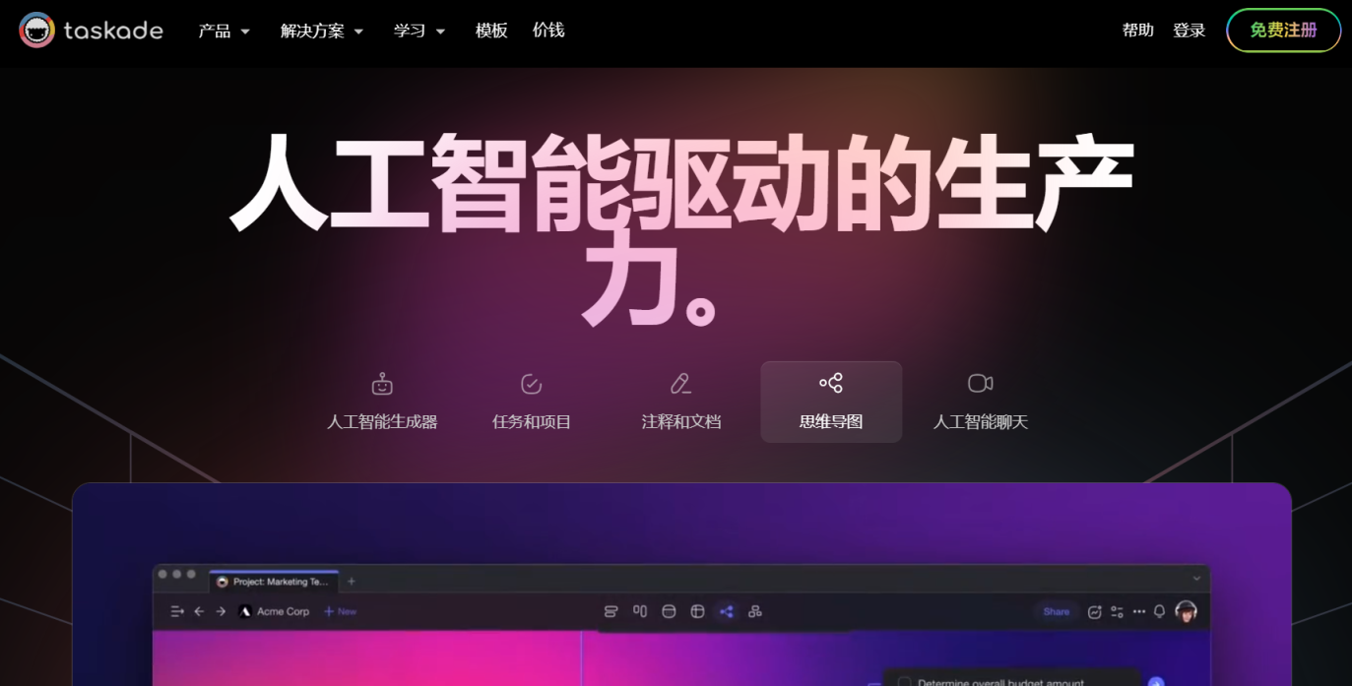
Task: Open the three-dot more options icon
Action: coord(1139,611)
